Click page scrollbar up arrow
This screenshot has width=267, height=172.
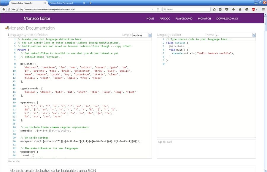coord(265,15)
